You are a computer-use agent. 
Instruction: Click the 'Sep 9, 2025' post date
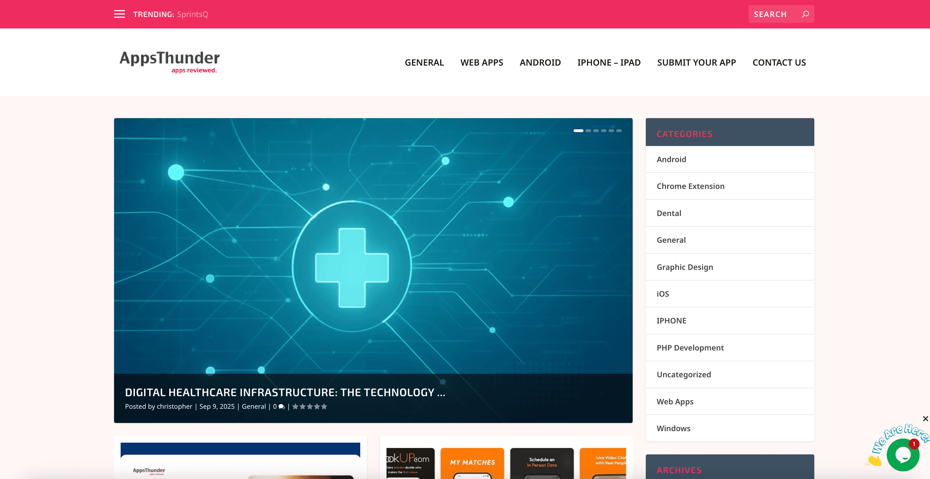point(217,407)
